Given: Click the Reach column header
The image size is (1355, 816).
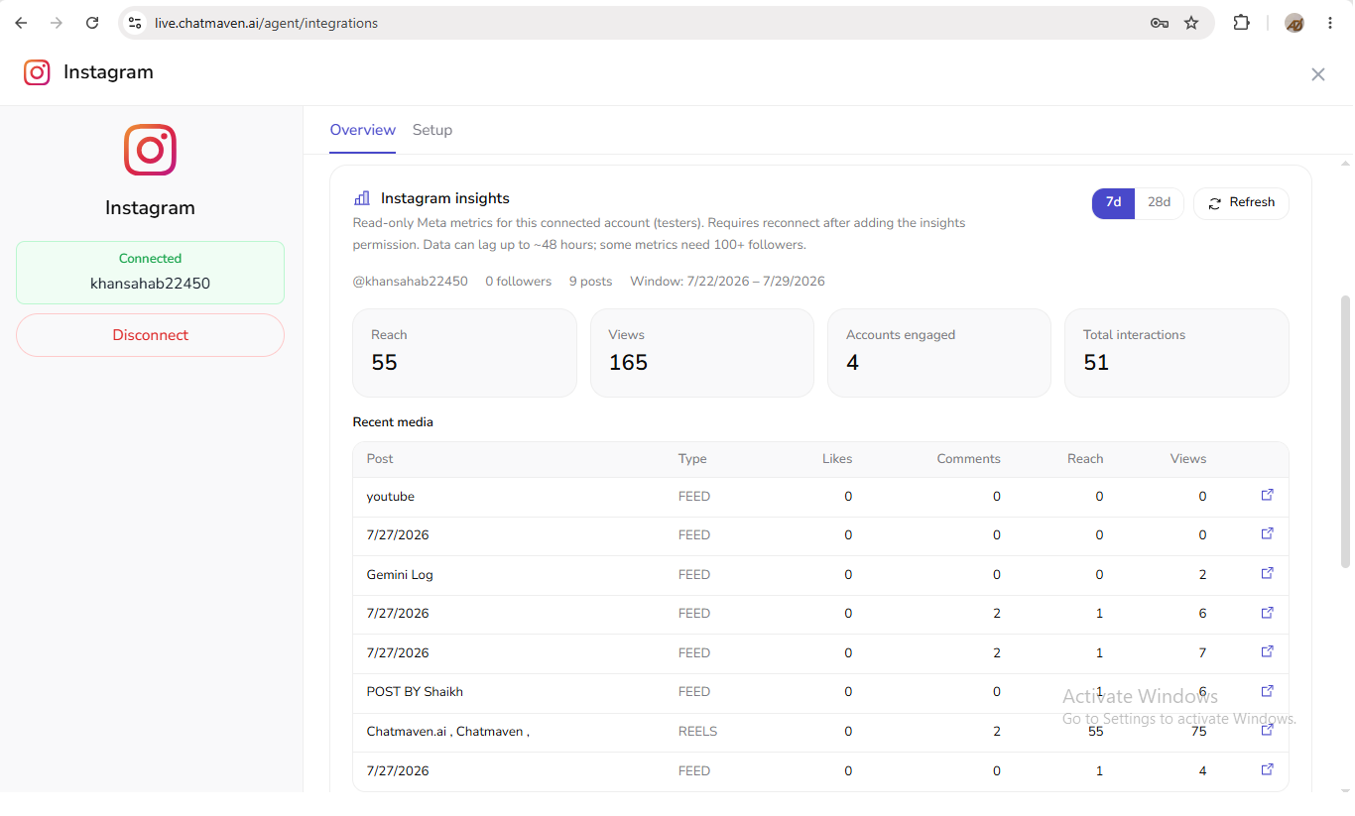Looking at the screenshot, I should 1085,459.
